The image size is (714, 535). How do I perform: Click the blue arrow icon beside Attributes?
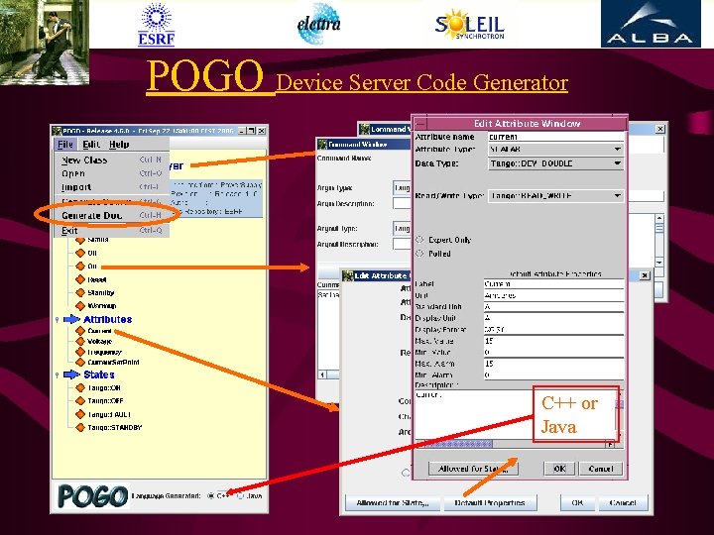coord(71,319)
